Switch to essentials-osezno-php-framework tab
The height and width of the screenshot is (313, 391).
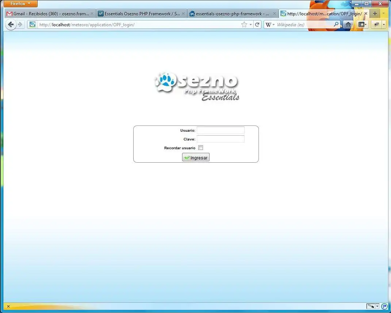[233, 14]
